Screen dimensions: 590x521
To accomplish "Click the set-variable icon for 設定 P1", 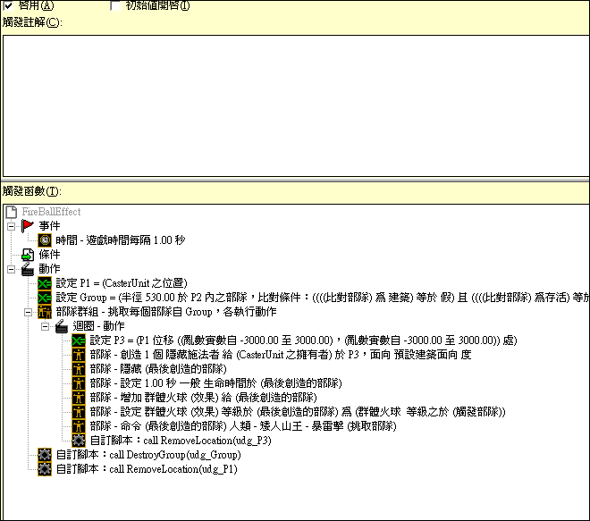I will 44,283.
